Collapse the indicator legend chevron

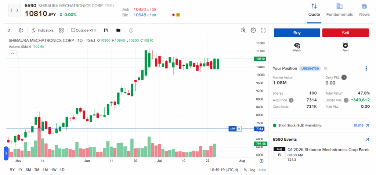click(x=12, y=53)
